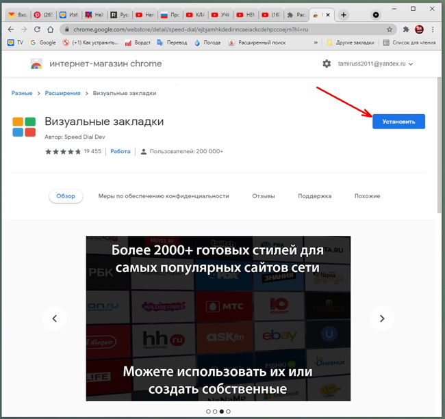Switch to the Рус tab
Image resolution: width=445 pixels, height=419 pixels.
[x=120, y=15]
